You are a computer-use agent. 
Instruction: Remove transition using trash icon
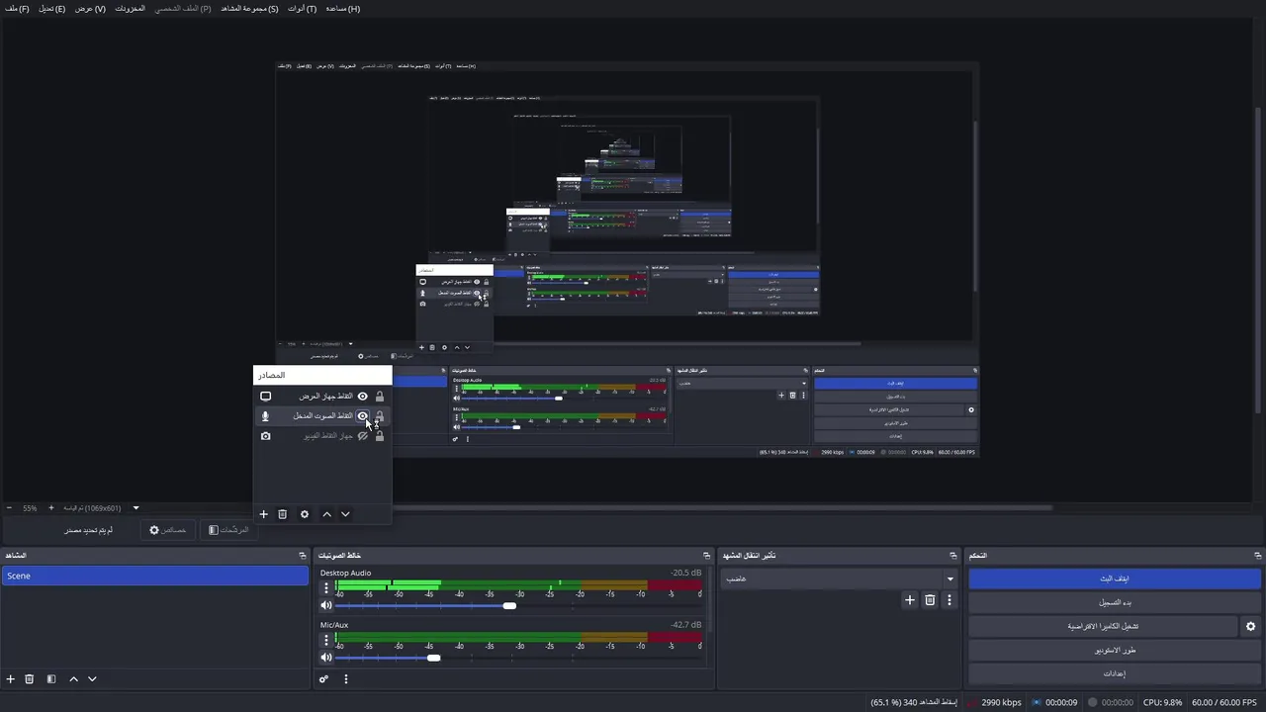pyautogui.click(x=930, y=600)
